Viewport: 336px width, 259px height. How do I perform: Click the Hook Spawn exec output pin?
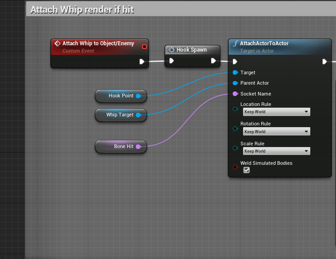[x=213, y=61]
